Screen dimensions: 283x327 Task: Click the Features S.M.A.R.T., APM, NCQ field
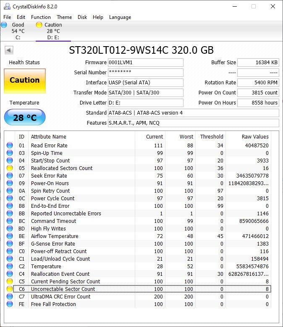coord(193,123)
